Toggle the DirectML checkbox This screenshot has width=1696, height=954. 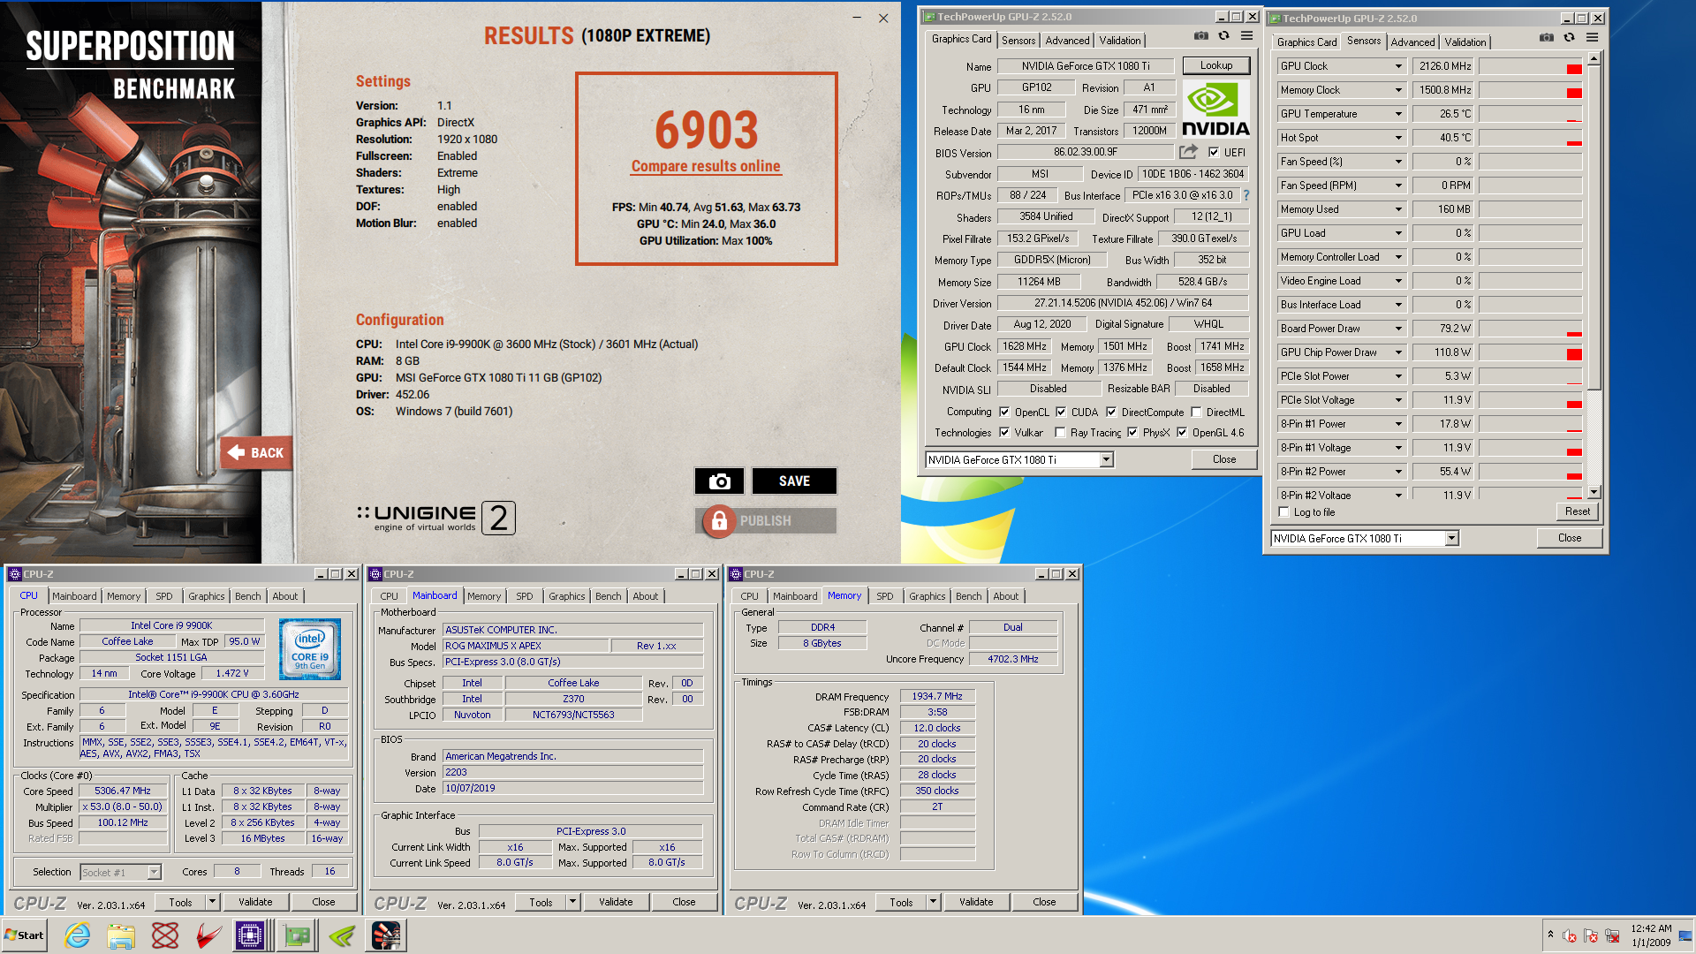(1196, 412)
